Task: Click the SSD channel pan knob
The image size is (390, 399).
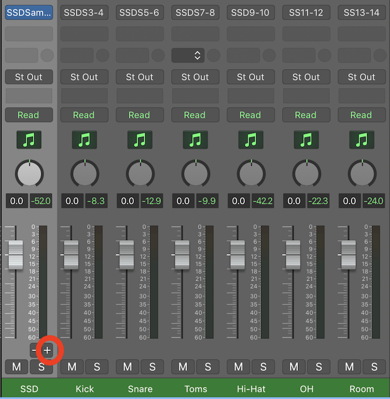Action: point(29,174)
